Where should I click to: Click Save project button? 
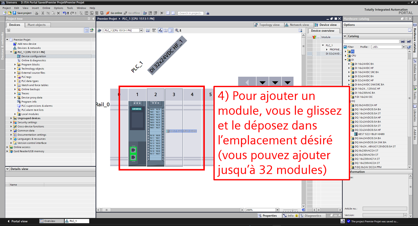[22, 13]
